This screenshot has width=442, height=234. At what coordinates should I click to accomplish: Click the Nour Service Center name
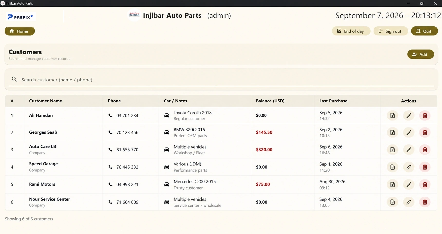click(x=49, y=199)
